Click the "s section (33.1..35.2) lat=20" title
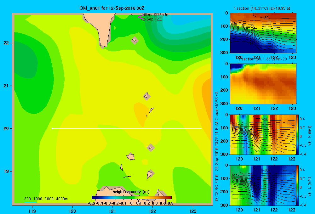The image size is (315, 214). [x=263, y=59]
